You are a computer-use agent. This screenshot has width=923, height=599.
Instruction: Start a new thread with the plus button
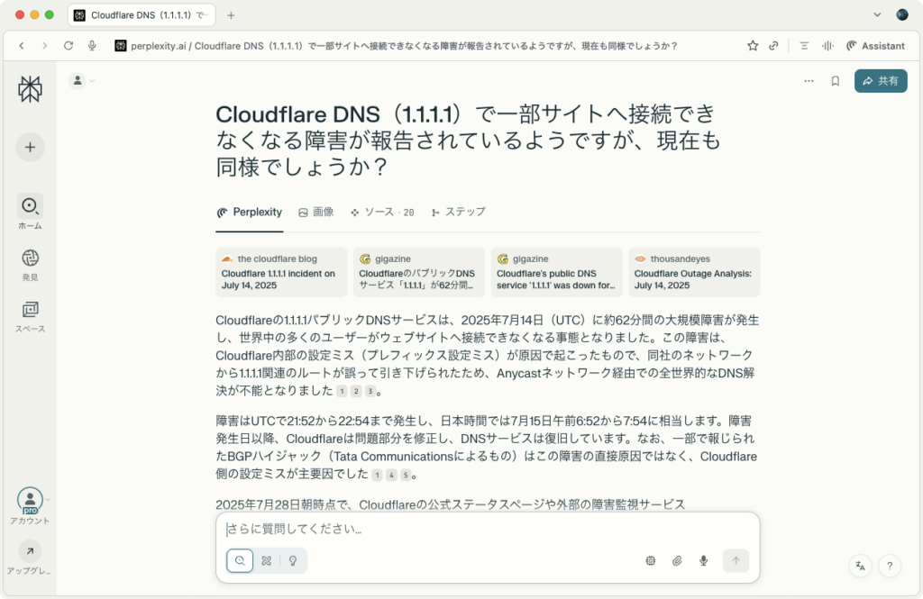click(x=30, y=147)
